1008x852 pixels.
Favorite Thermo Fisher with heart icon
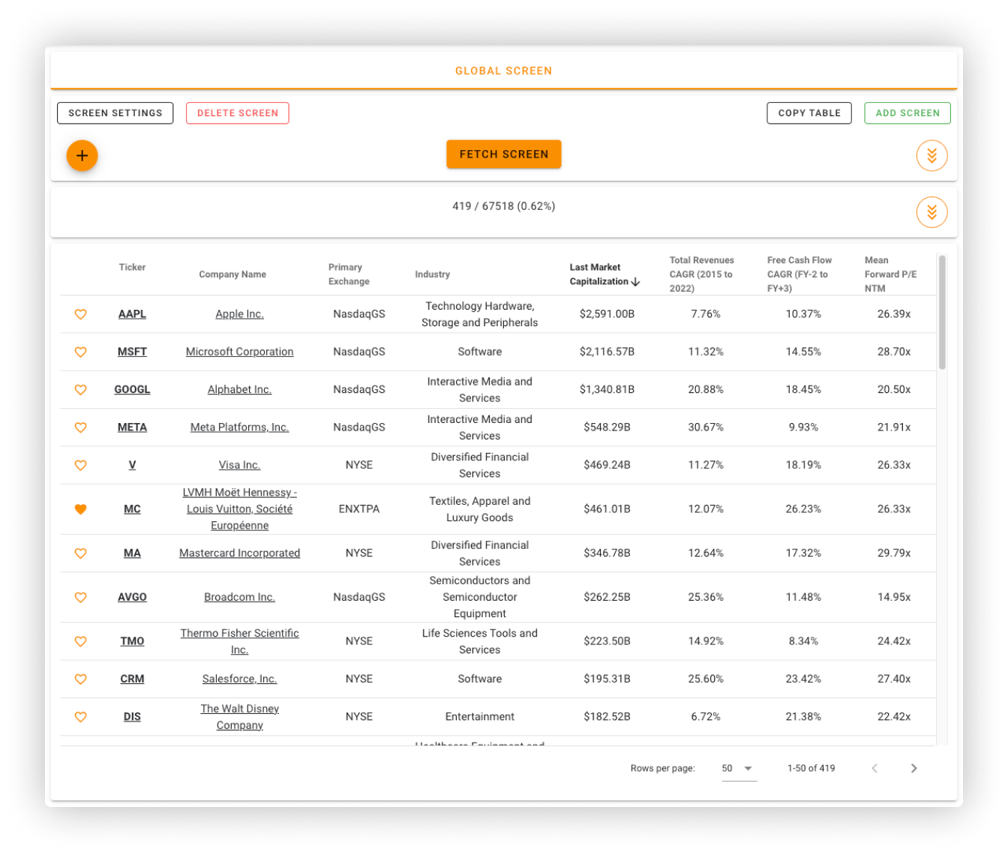coord(80,641)
